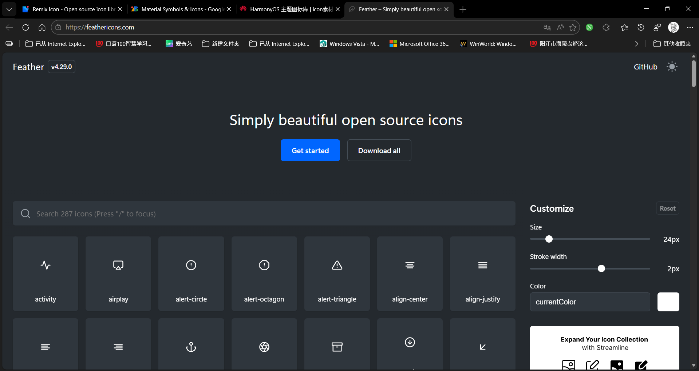Click the Get started button

[x=310, y=150]
